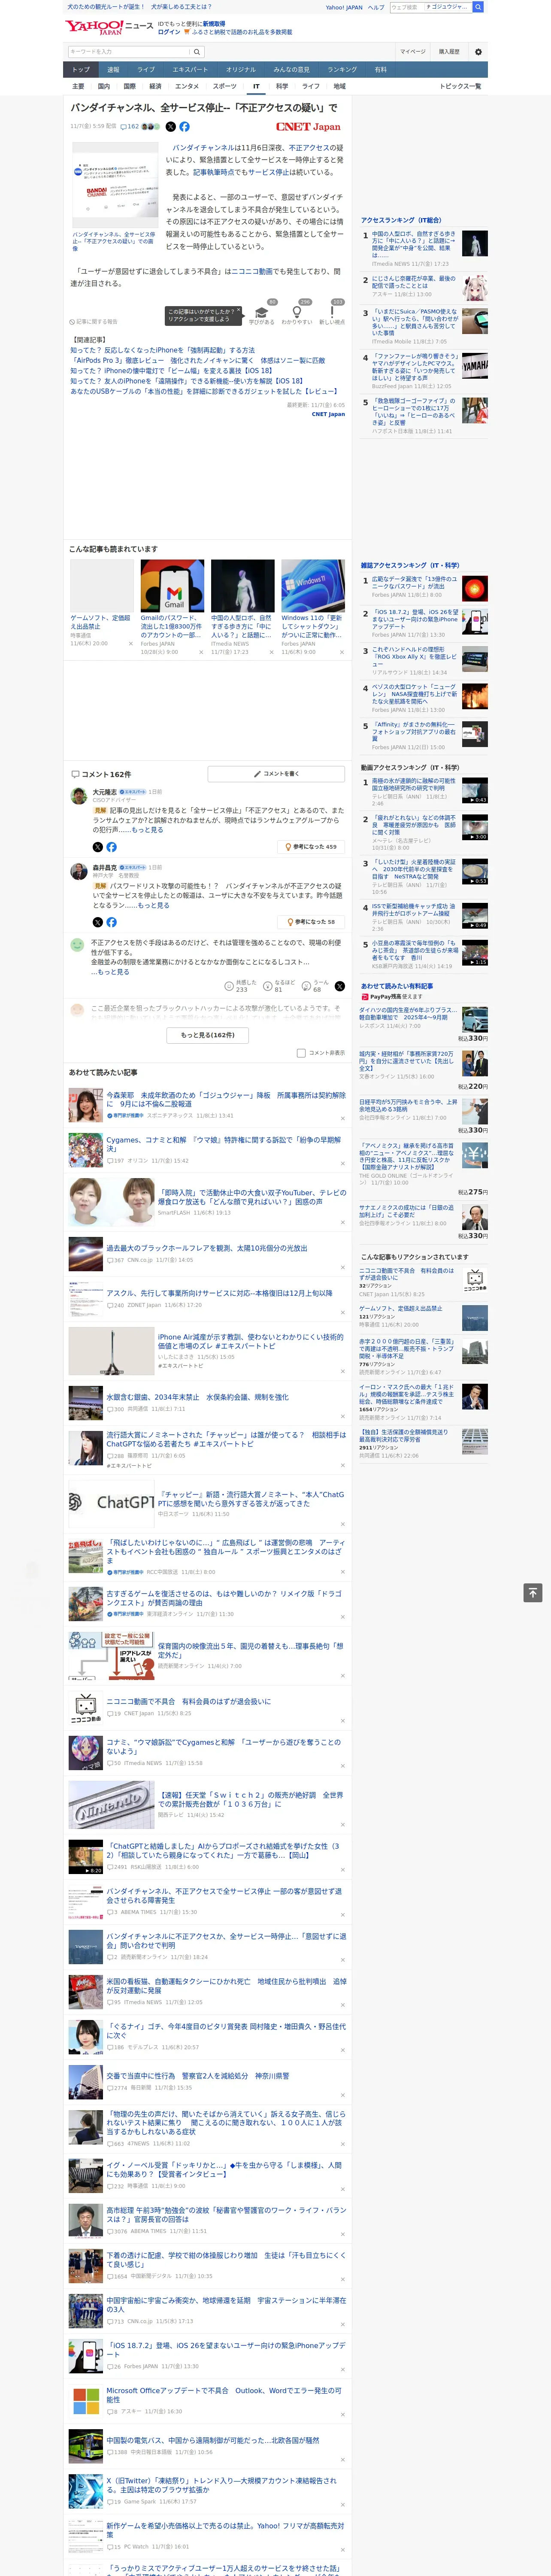The width and height of the screenshot is (551, 2576).
Task: Dismiss the Gmailのパスワード recommended card
Action: (201, 652)
